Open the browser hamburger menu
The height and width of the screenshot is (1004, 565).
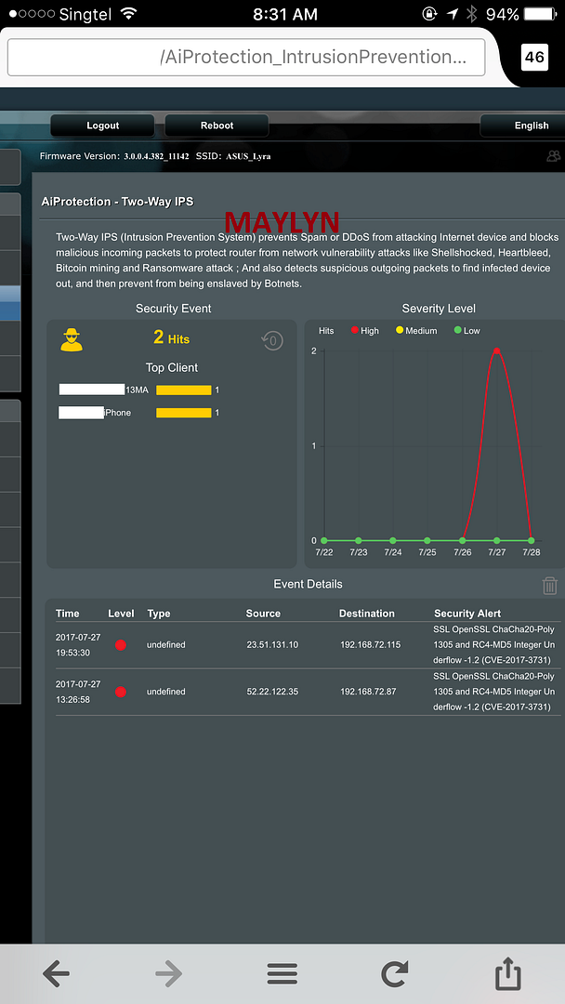click(x=282, y=973)
